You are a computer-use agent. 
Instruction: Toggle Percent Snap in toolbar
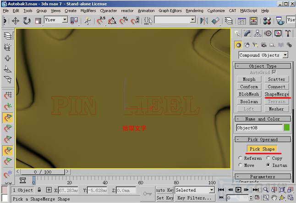pyautogui.click(x=124, y=21)
